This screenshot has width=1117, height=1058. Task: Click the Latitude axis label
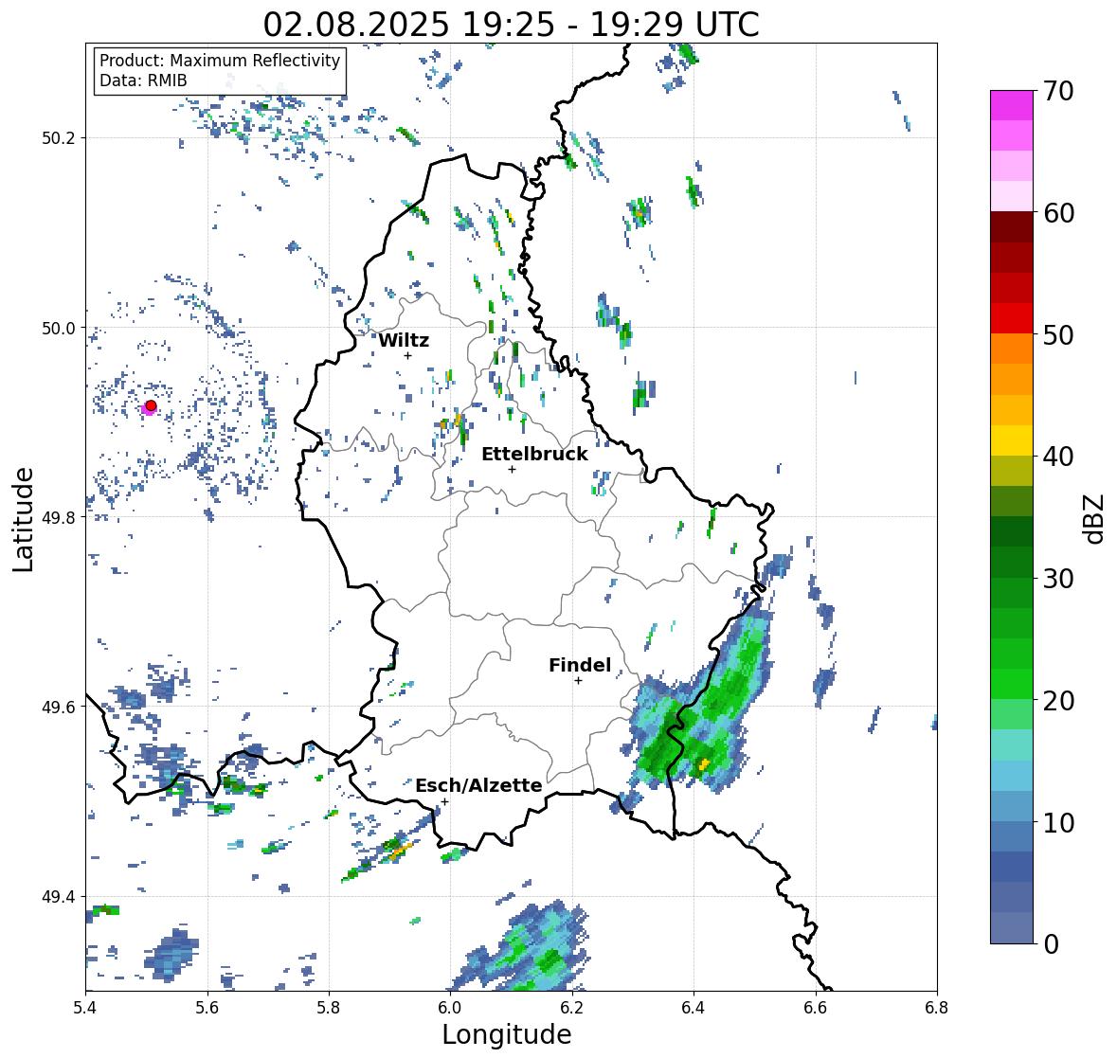[x=24, y=519]
